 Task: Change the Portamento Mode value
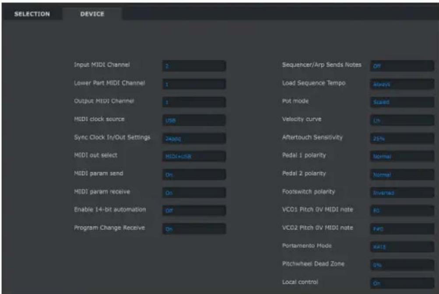click(x=402, y=247)
